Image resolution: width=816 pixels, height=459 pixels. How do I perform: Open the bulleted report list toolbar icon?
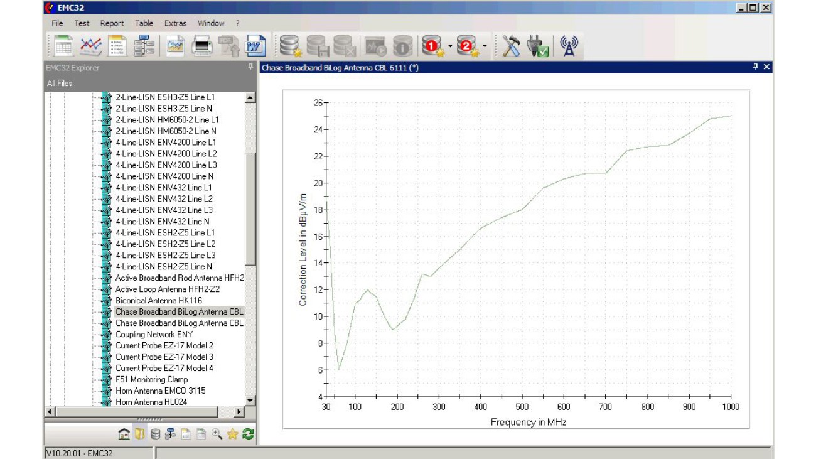click(117, 46)
